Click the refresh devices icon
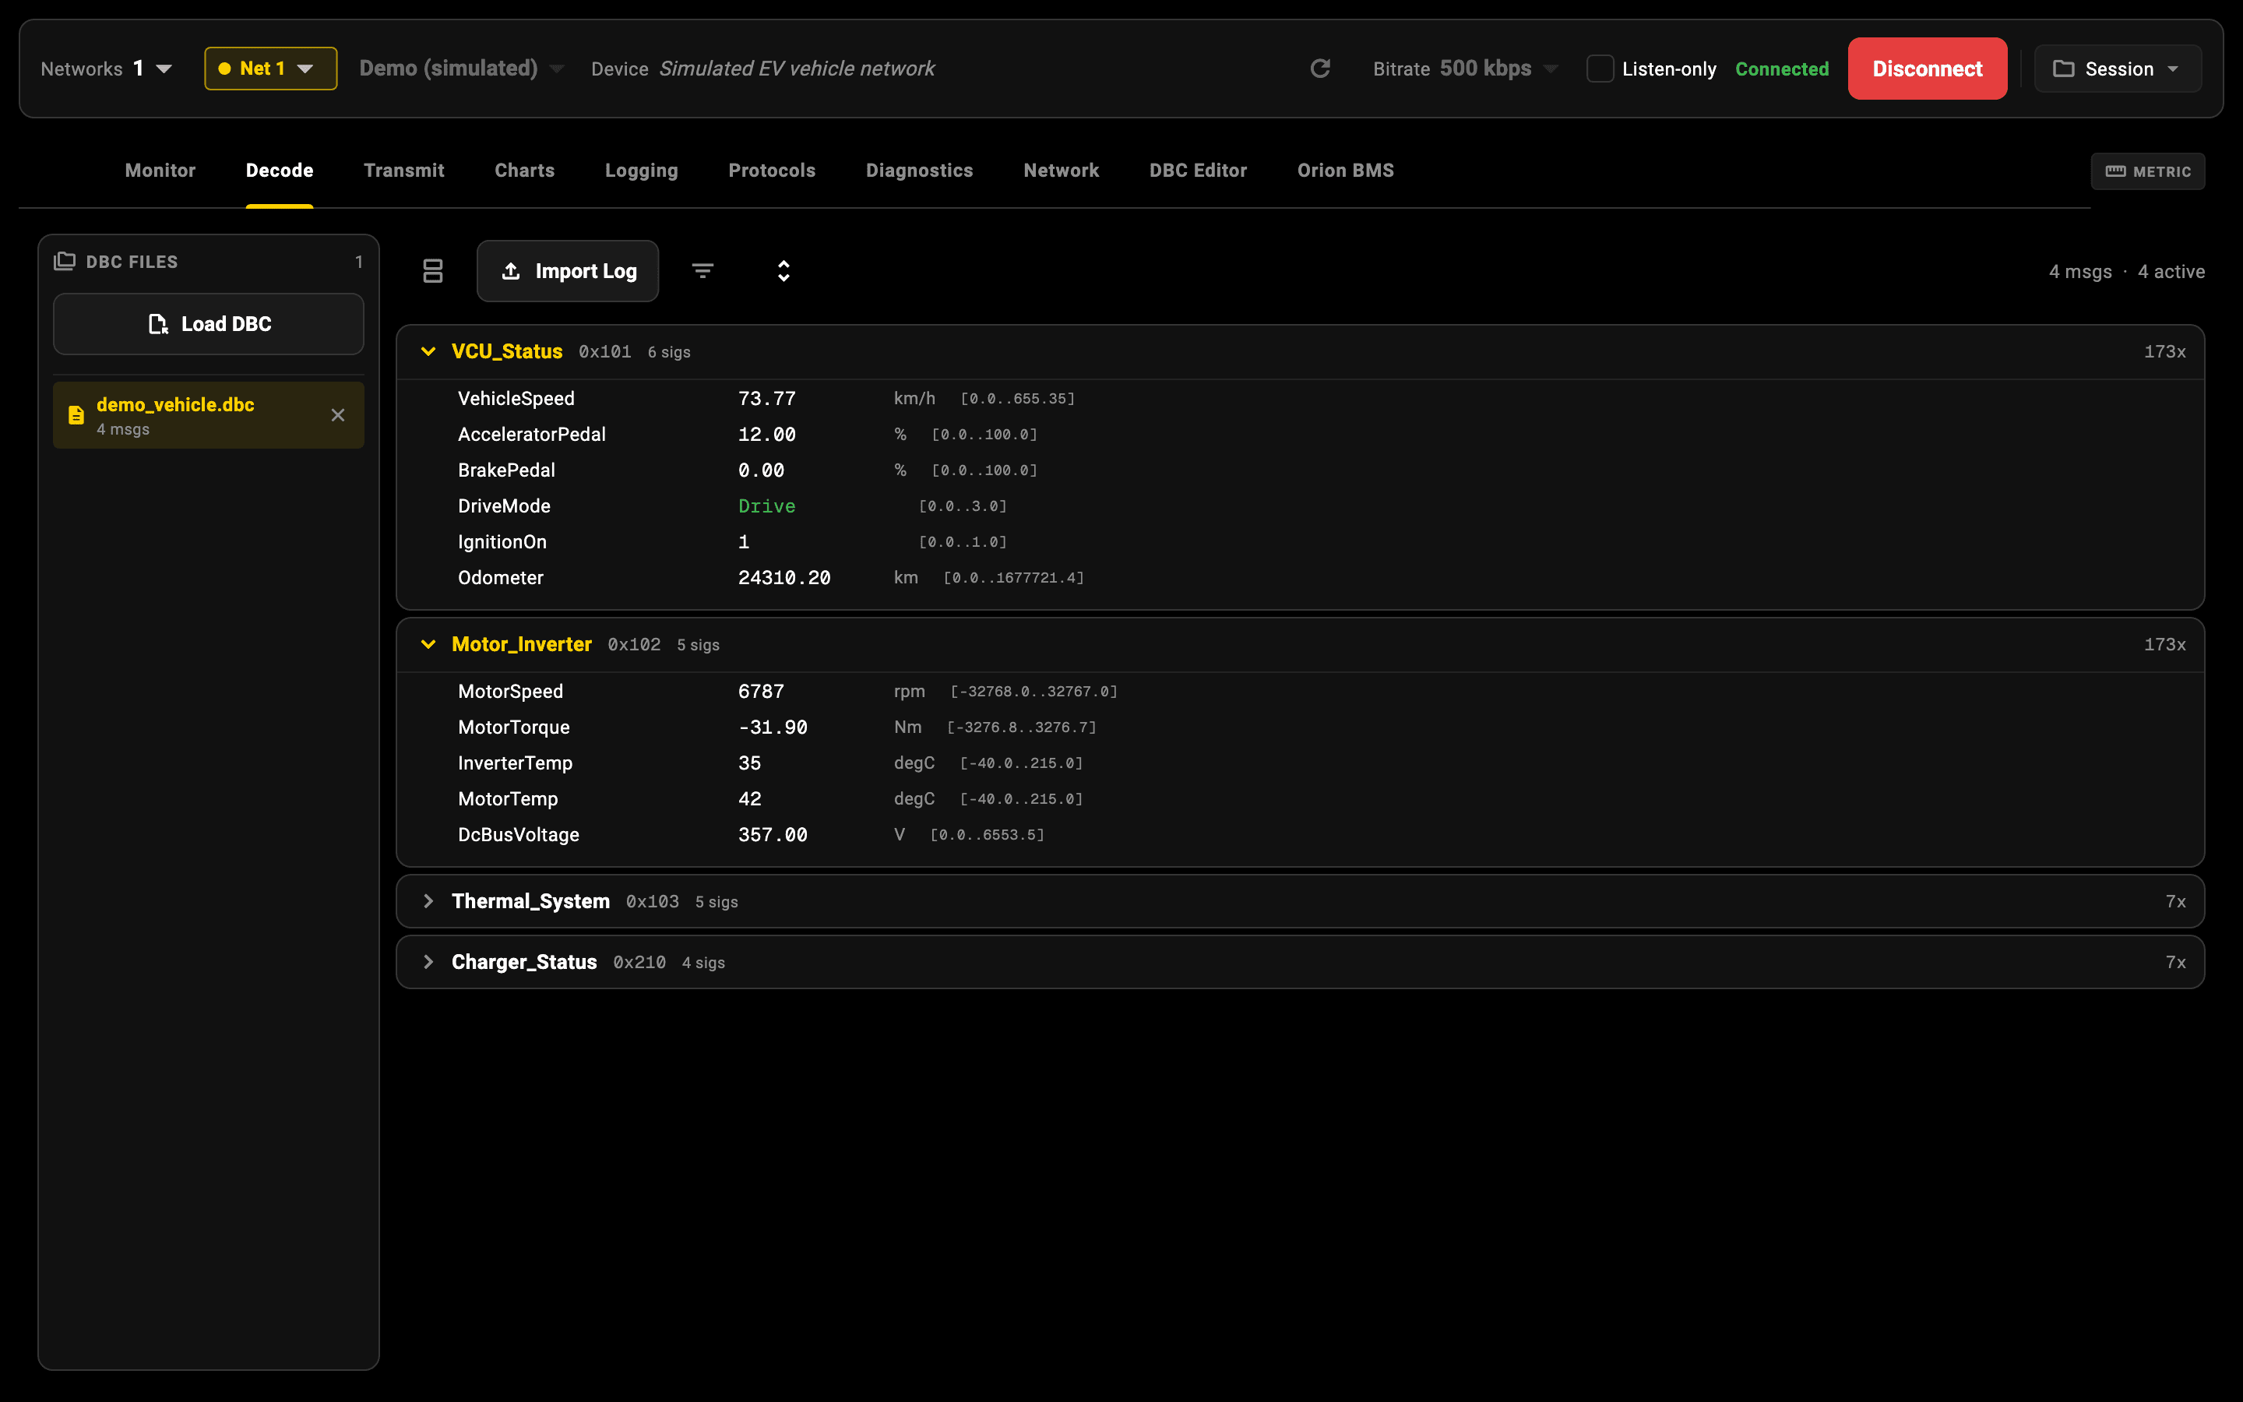This screenshot has width=2243, height=1402. 1320,69
